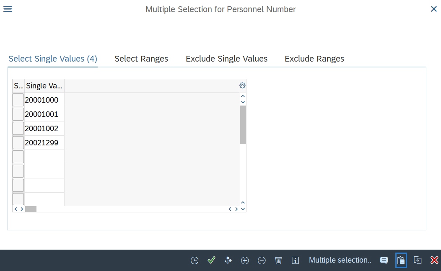Select the checkbox for row 20001000
441x271 pixels.
pos(18,100)
